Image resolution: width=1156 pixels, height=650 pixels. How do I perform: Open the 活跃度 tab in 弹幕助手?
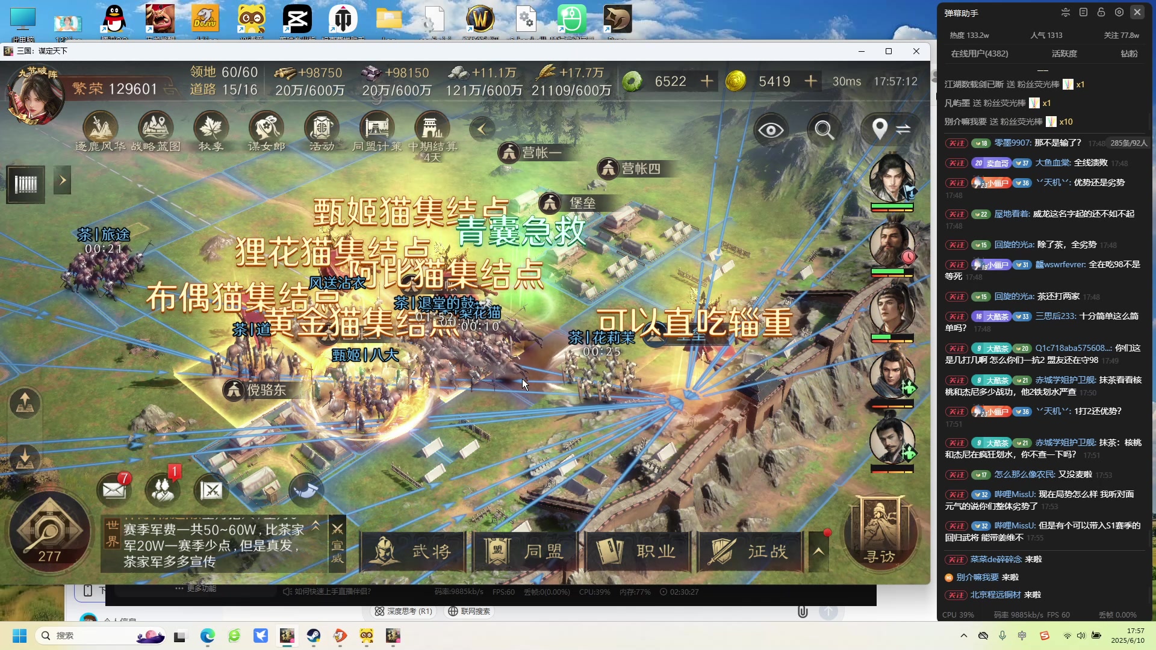[1064, 54]
